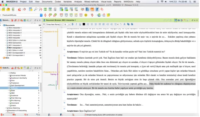200x117 pixels.
Task: Open the Codes menu
Action: pyautogui.click(x=58, y=2)
